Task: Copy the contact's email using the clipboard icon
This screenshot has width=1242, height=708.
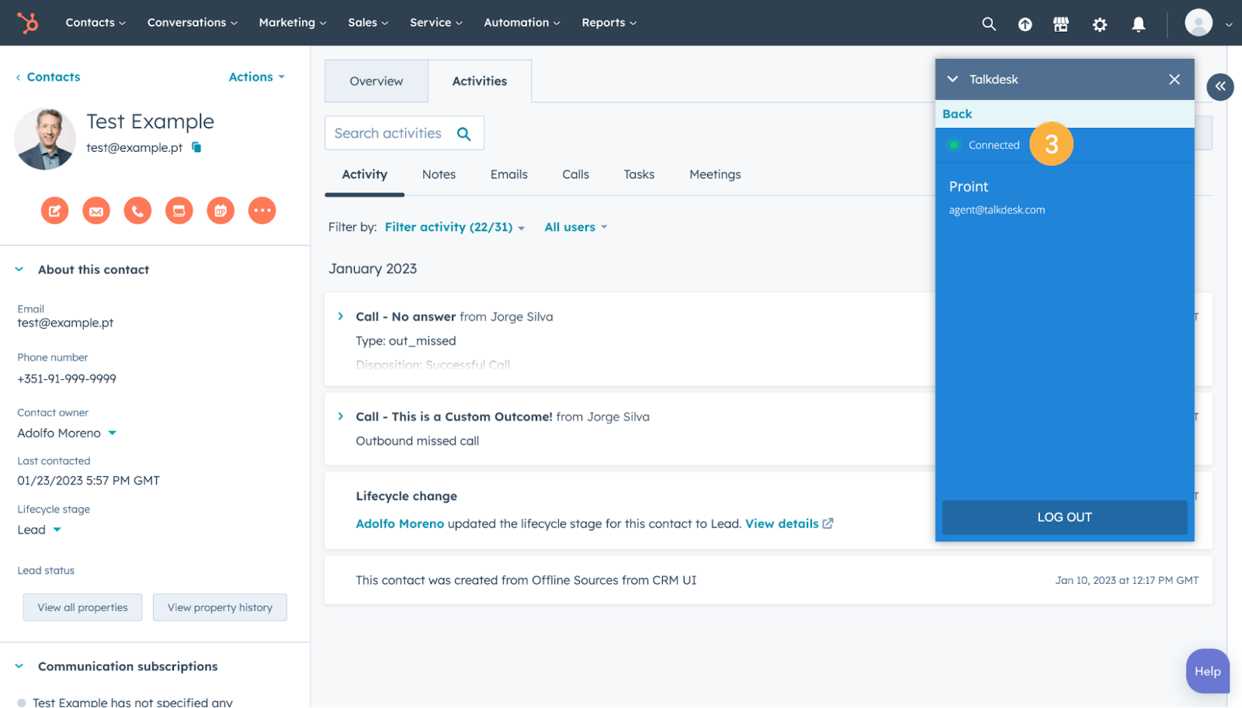Action: click(x=196, y=147)
